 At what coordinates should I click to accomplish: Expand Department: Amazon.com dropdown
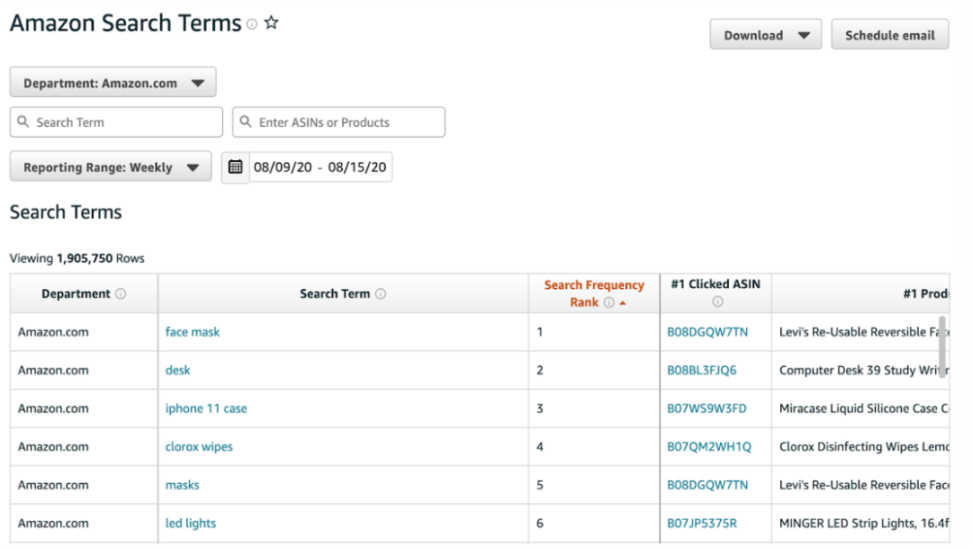pyautogui.click(x=112, y=83)
